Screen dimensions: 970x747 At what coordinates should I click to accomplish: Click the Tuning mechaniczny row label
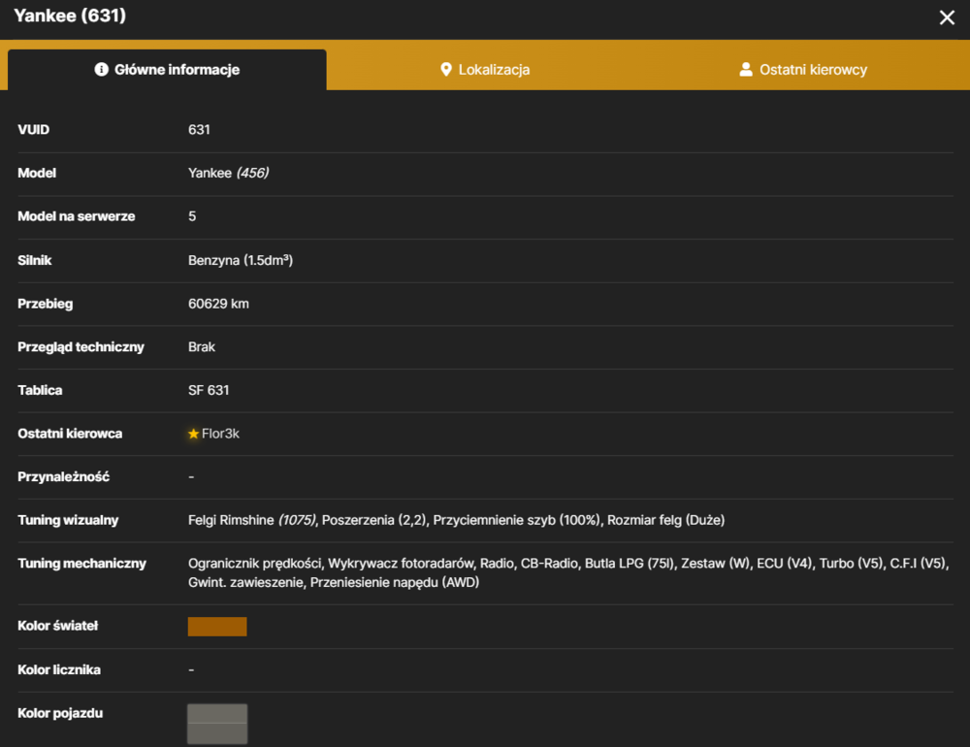[81, 564]
